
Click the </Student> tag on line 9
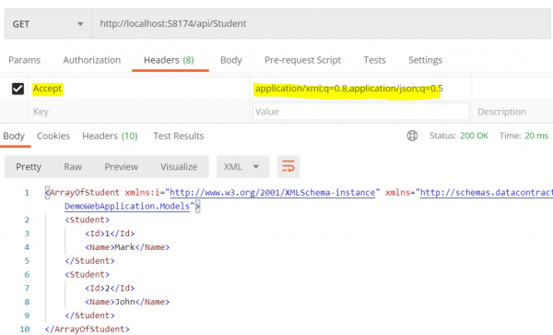89,316
